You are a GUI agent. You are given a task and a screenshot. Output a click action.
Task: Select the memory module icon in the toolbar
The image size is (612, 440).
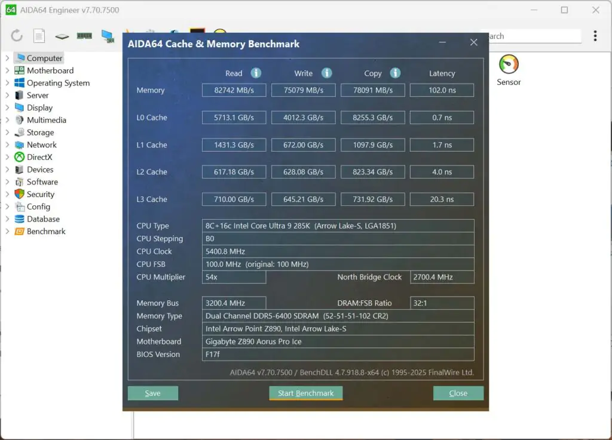(x=84, y=35)
